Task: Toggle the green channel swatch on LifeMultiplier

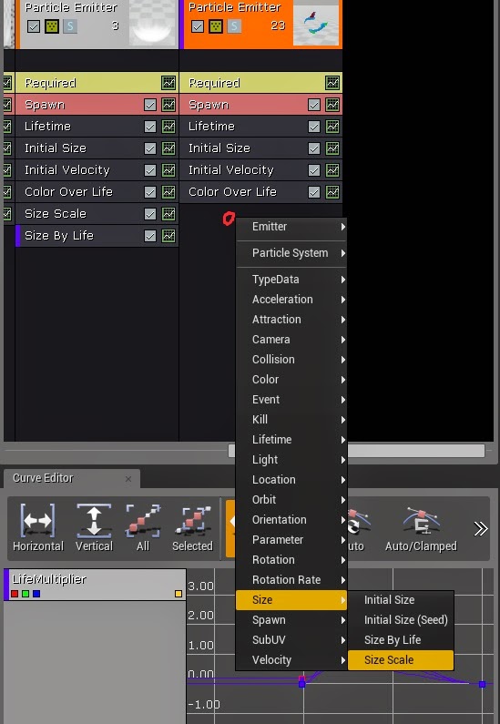Action: click(26, 594)
